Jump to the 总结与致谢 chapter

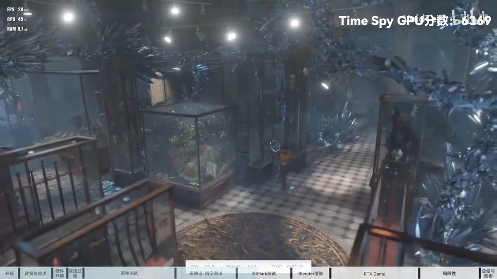click(x=488, y=274)
